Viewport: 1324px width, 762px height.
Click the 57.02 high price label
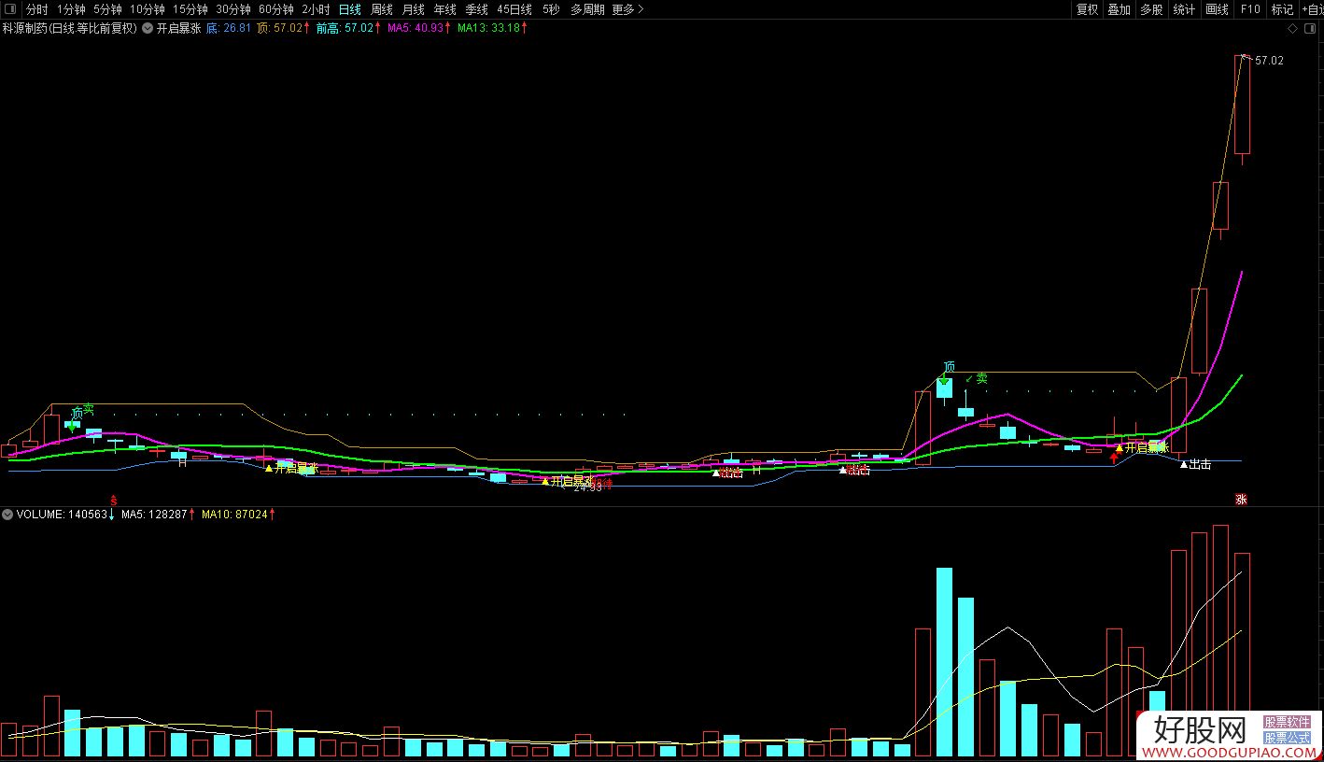pyautogui.click(x=1269, y=60)
